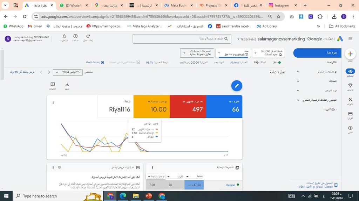Click the mobile app phone icon link
The width and height of the screenshot is (359, 201).
(336, 185)
